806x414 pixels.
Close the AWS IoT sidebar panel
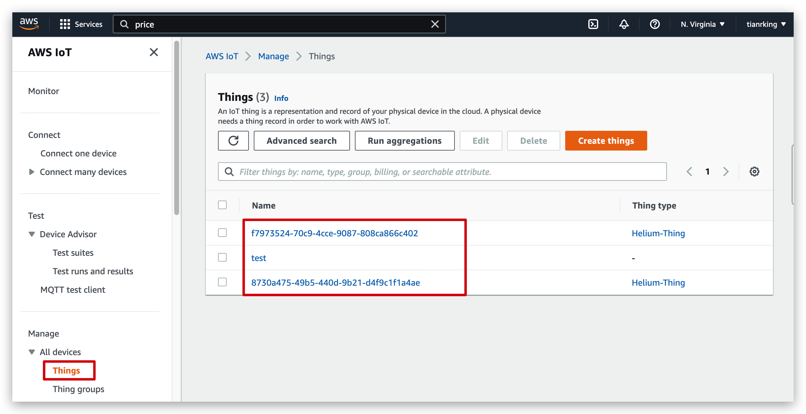coord(154,52)
